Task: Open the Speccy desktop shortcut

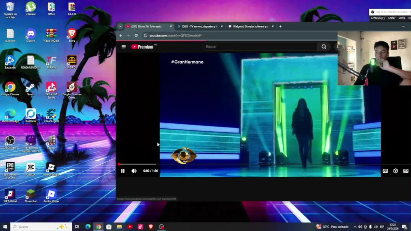Action: (x=51, y=142)
